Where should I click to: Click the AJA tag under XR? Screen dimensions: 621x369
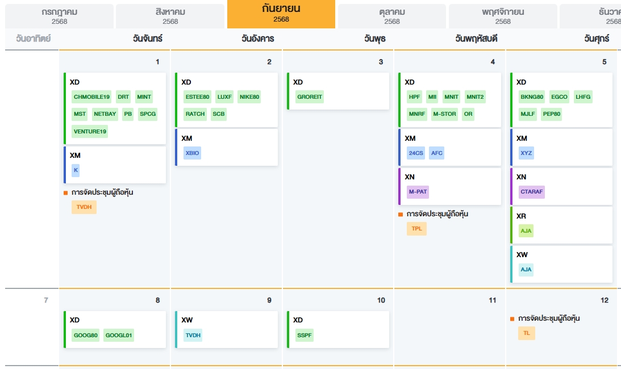click(526, 230)
